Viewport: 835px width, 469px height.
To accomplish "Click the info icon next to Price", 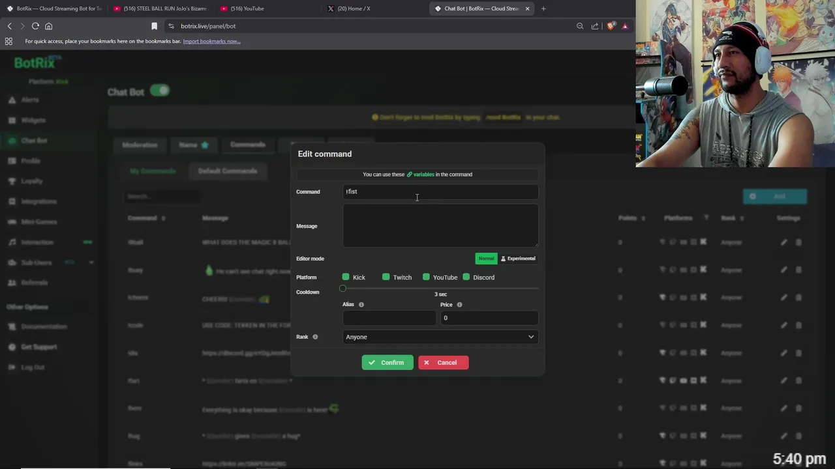I will 459,305.
